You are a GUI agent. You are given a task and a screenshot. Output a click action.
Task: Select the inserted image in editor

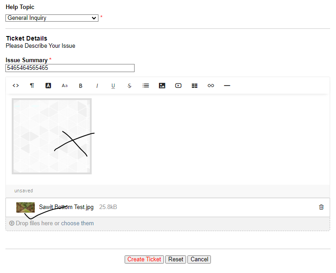click(x=51, y=136)
